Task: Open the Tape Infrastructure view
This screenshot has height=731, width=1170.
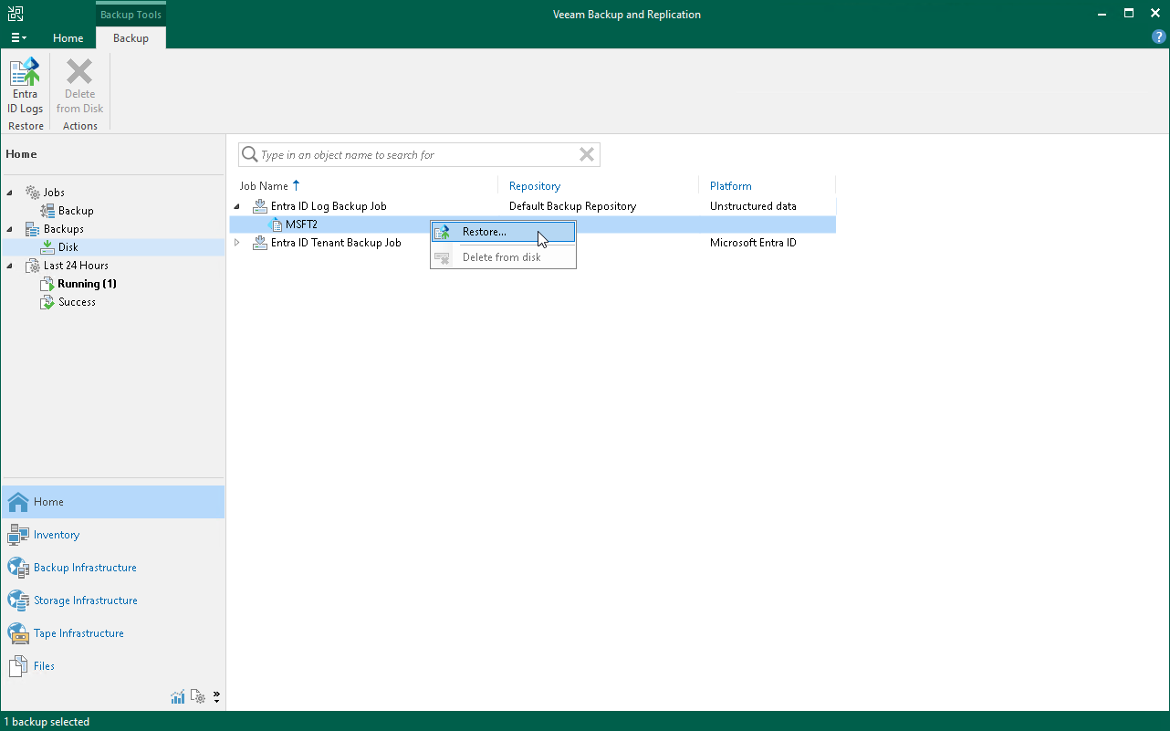Action: click(112, 633)
